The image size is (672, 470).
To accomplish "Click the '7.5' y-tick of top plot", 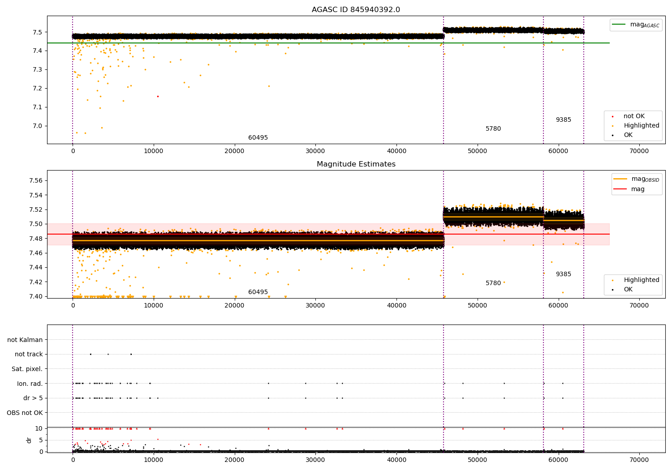I will click(x=37, y=32).
